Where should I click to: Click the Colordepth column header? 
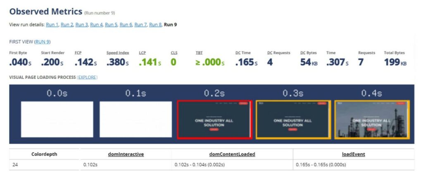(44, 154)
